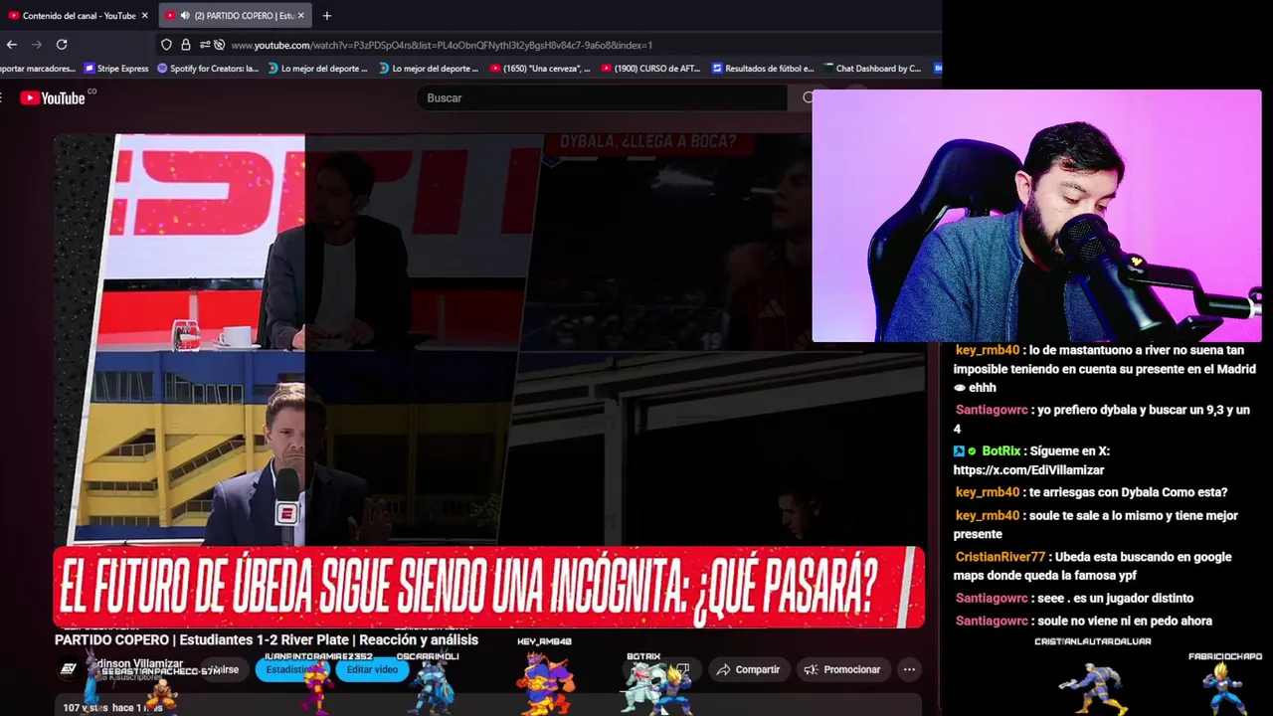Click the webcam overlay of the streamer
The width and height of the screenshot is (1273, 716).
1036,216
